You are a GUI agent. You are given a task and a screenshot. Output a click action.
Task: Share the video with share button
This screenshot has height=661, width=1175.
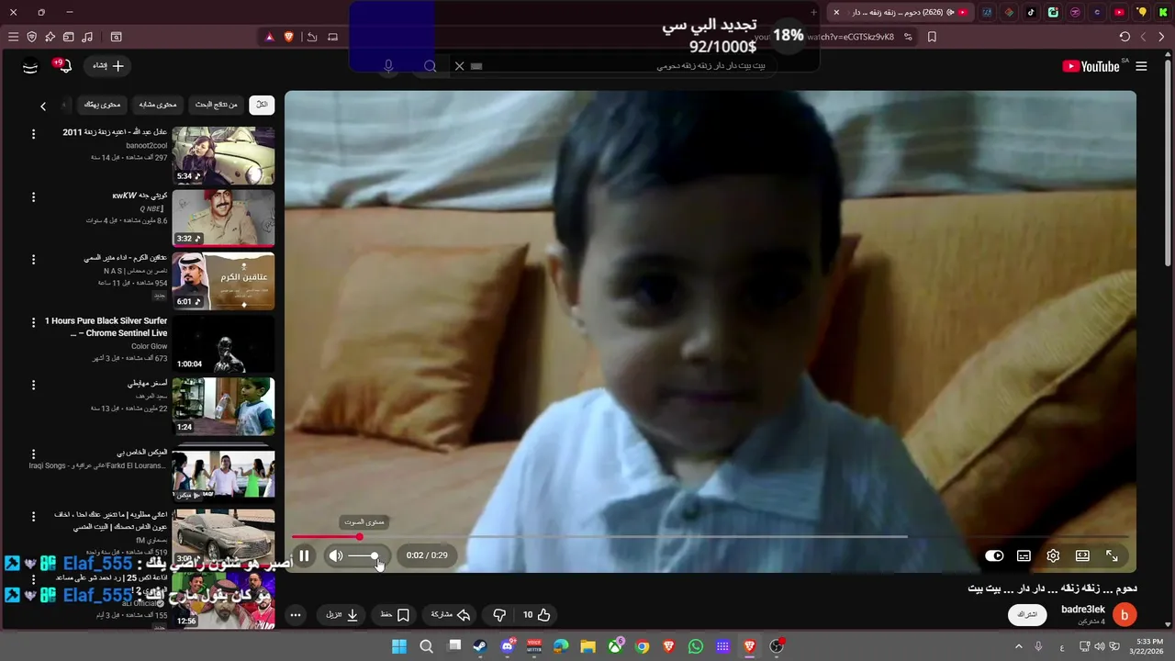click(451, 615)
